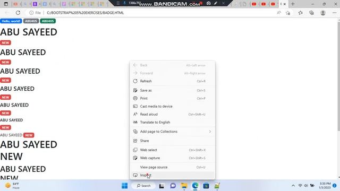Screen dimensions: 340x191
Task: Open Add page to Collections entry
Action: (x=172, y=132)
